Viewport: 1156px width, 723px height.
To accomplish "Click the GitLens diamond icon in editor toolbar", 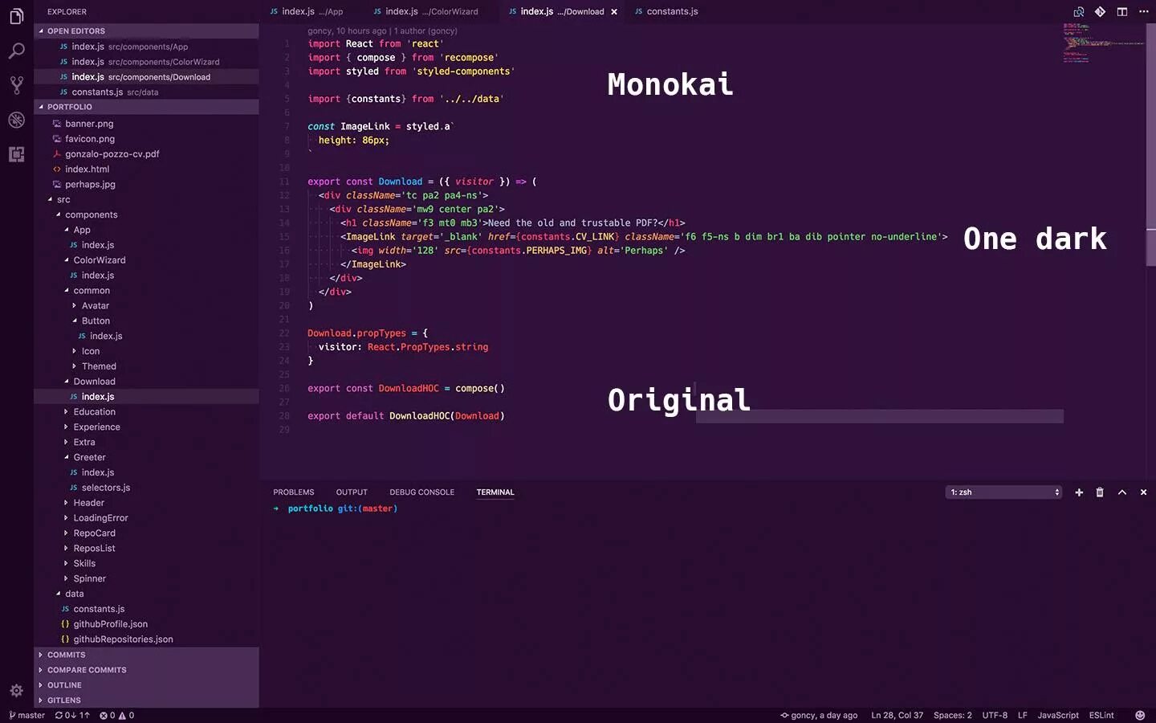I will (x=1100, y=11).
